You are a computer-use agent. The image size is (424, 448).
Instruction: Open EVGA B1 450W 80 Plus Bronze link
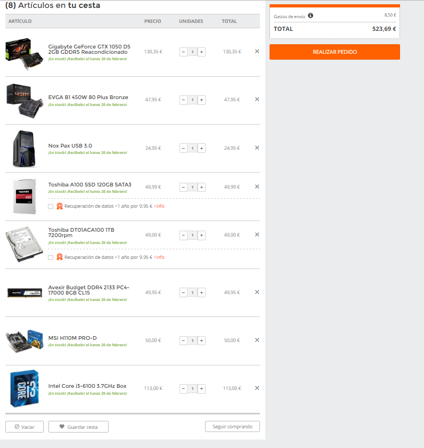(x=88, y=97)
